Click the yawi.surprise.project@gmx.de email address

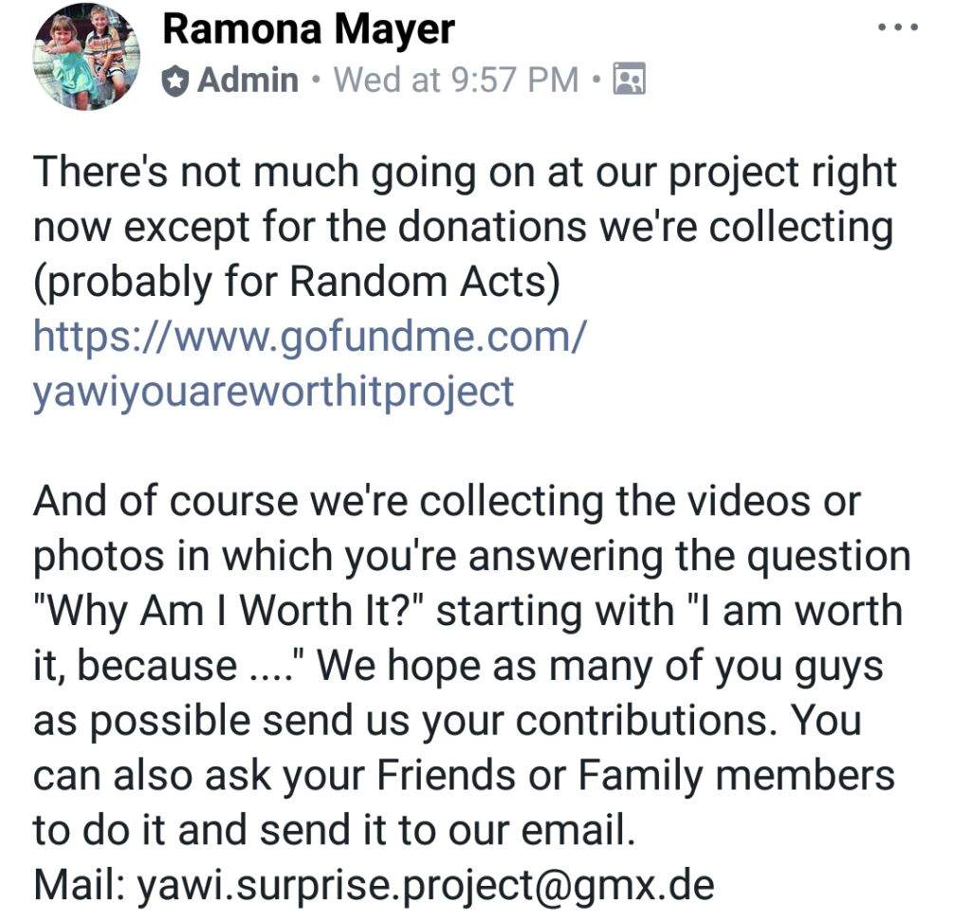(x=426, y=885)
